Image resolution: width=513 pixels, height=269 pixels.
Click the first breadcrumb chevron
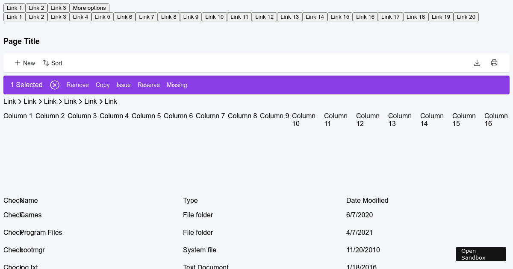(x=19, y=102)
